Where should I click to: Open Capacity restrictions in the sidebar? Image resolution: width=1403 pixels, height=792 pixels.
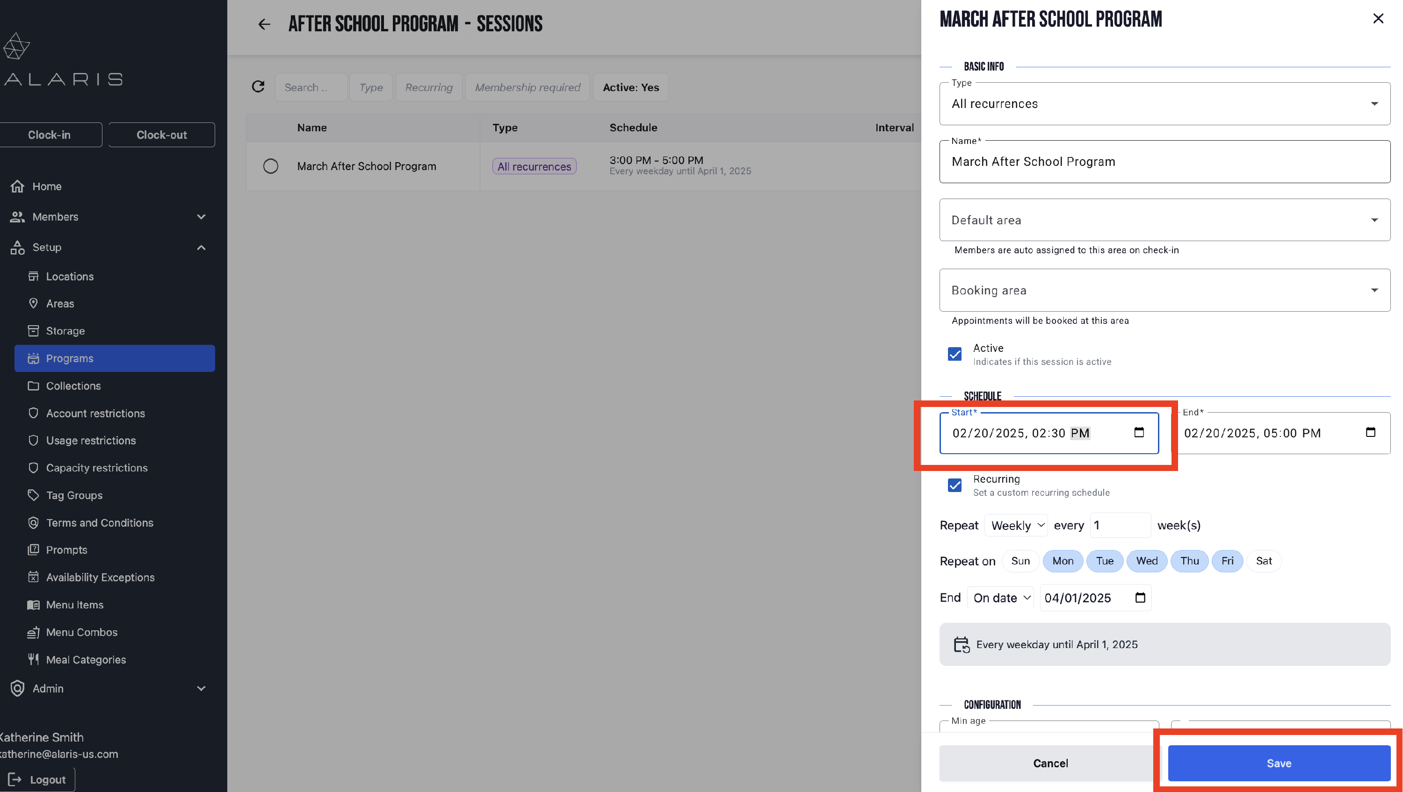tap(96, 468)
